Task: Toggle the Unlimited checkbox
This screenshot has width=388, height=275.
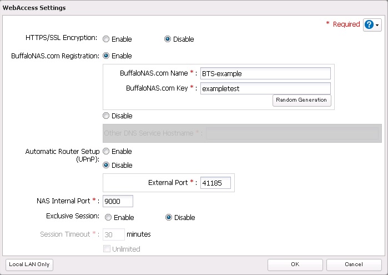Action: 107,249
